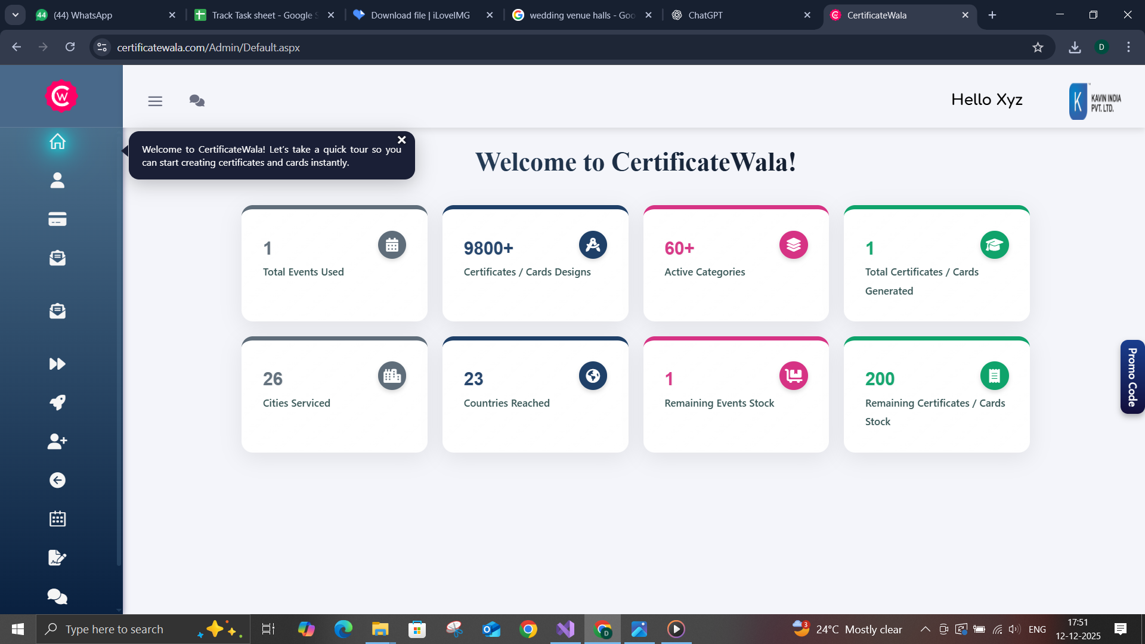The image size is (1145, 644).
Task: Show hidden system tray icons chevron
Action: (925, 629)
